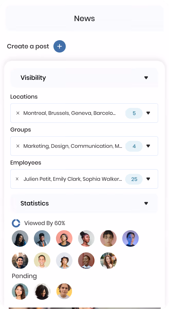Clear selected Groups using the X icon
Viewport: 169px width, 309px height.
click(18, 146)
